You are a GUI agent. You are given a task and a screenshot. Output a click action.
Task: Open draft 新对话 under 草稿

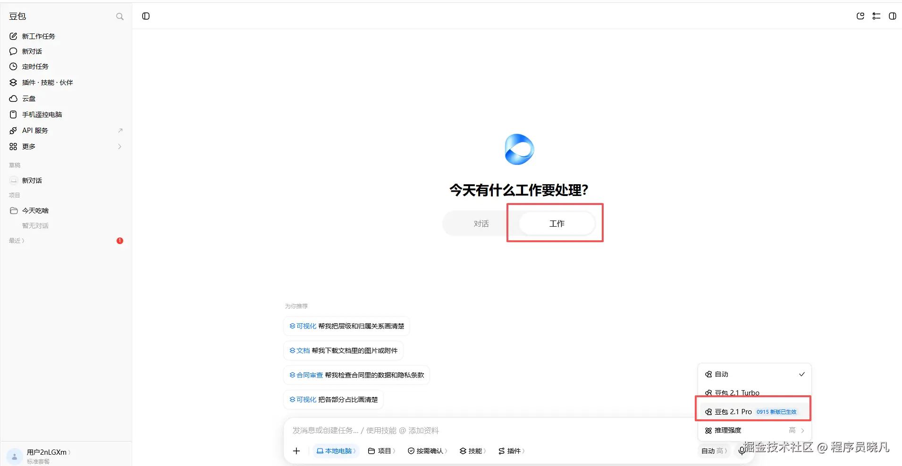tap(66, 180)
